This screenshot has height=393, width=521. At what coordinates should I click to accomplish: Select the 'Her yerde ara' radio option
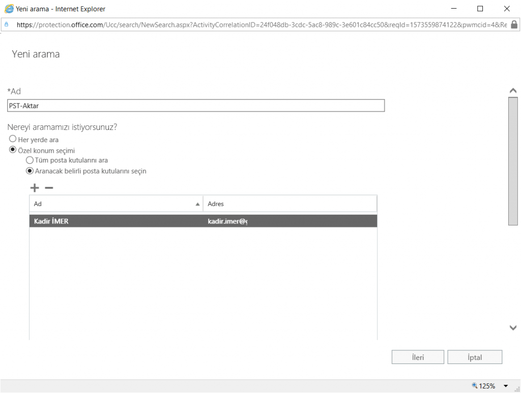tap(12, 139)
